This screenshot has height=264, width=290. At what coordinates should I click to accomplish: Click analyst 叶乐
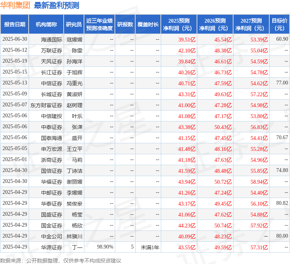tap(77, 116)
